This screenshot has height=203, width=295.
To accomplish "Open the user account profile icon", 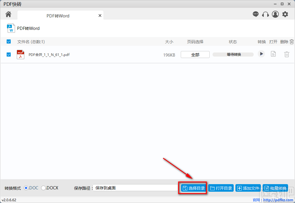I will pos(275,14).
